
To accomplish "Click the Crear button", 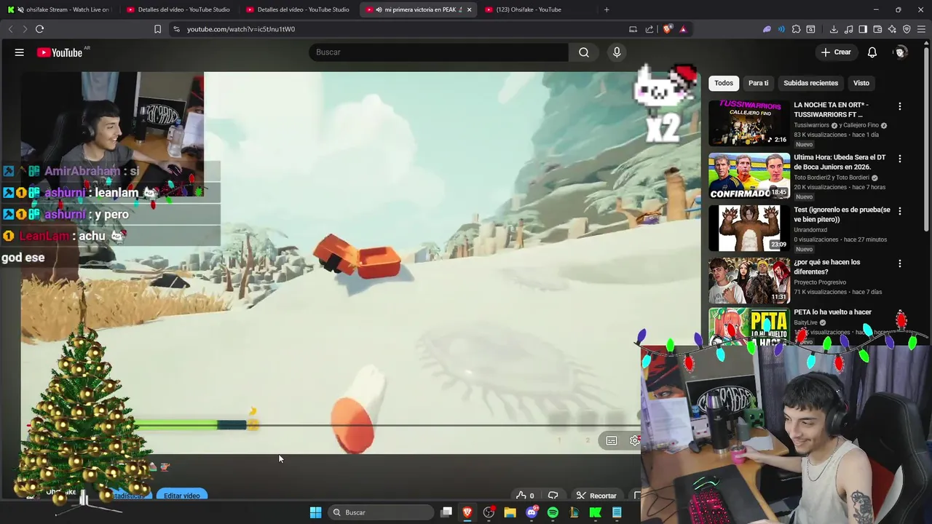I will pos(836,52).
